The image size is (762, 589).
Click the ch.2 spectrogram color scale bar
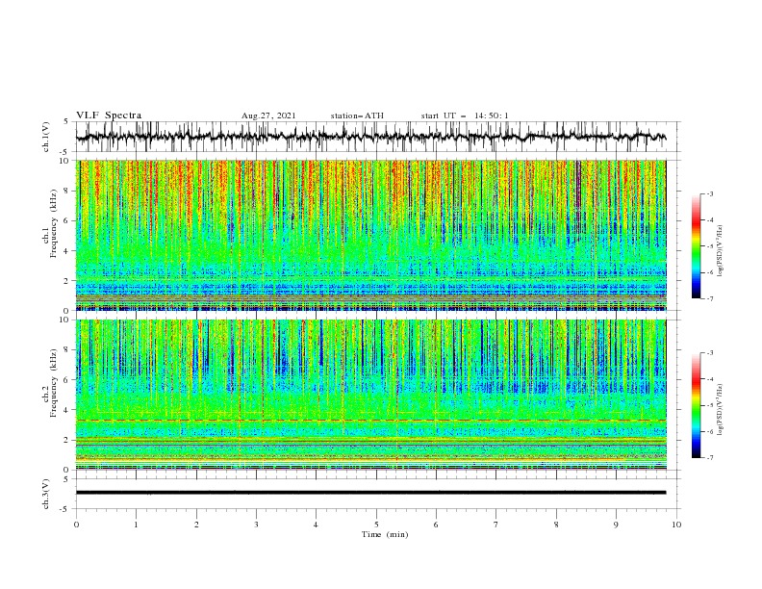pos(696,405)
